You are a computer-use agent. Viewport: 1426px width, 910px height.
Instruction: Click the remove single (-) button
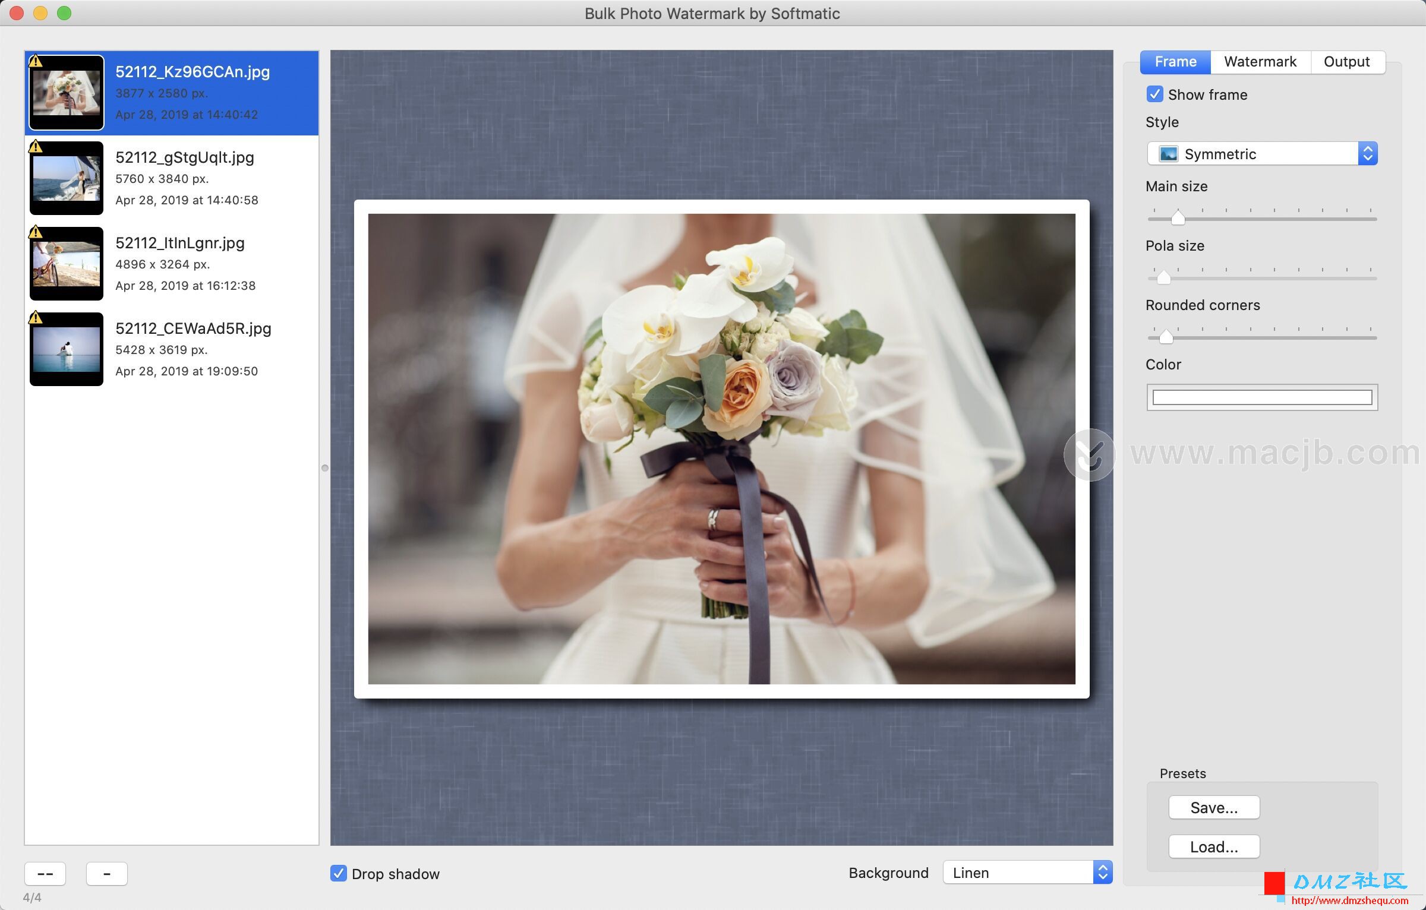coord(107,874)
